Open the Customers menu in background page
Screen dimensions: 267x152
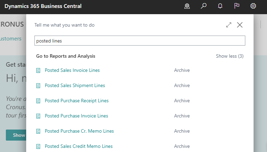[11, 39]
